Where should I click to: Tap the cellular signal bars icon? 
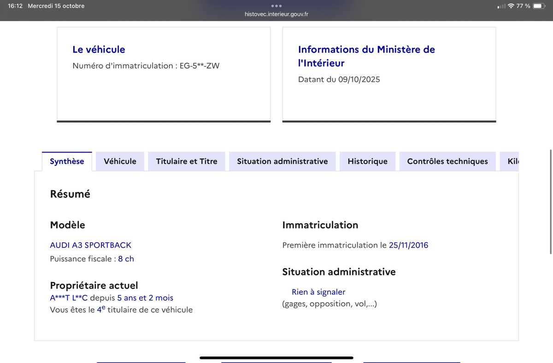[501, 6]
